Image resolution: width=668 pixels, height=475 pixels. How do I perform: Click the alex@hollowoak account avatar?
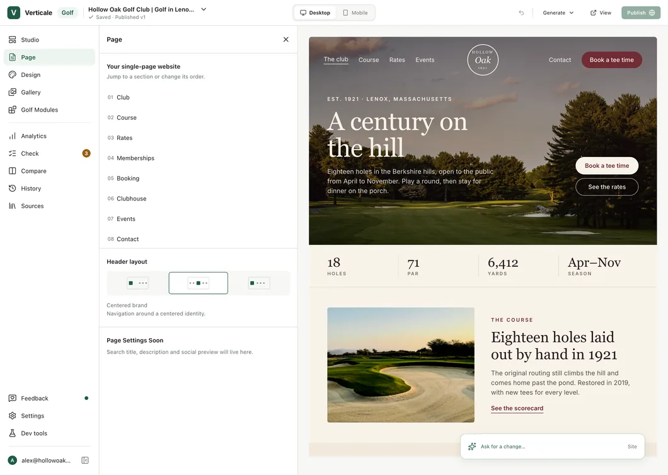pyautogui.click(x=13, y=460)
